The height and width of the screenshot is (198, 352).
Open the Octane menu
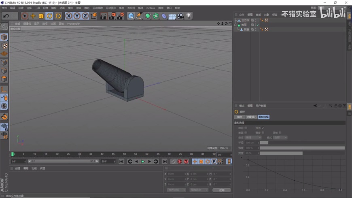coord(151,8)
